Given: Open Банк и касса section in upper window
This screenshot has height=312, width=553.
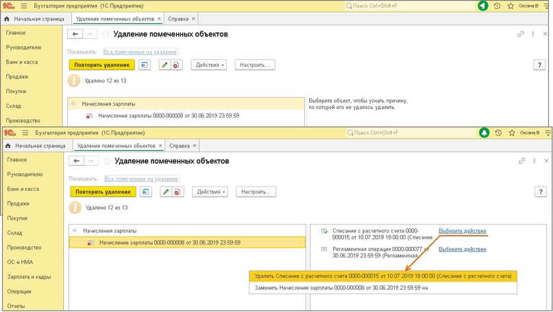Looking at the screenshot, I should pos(22,62).
